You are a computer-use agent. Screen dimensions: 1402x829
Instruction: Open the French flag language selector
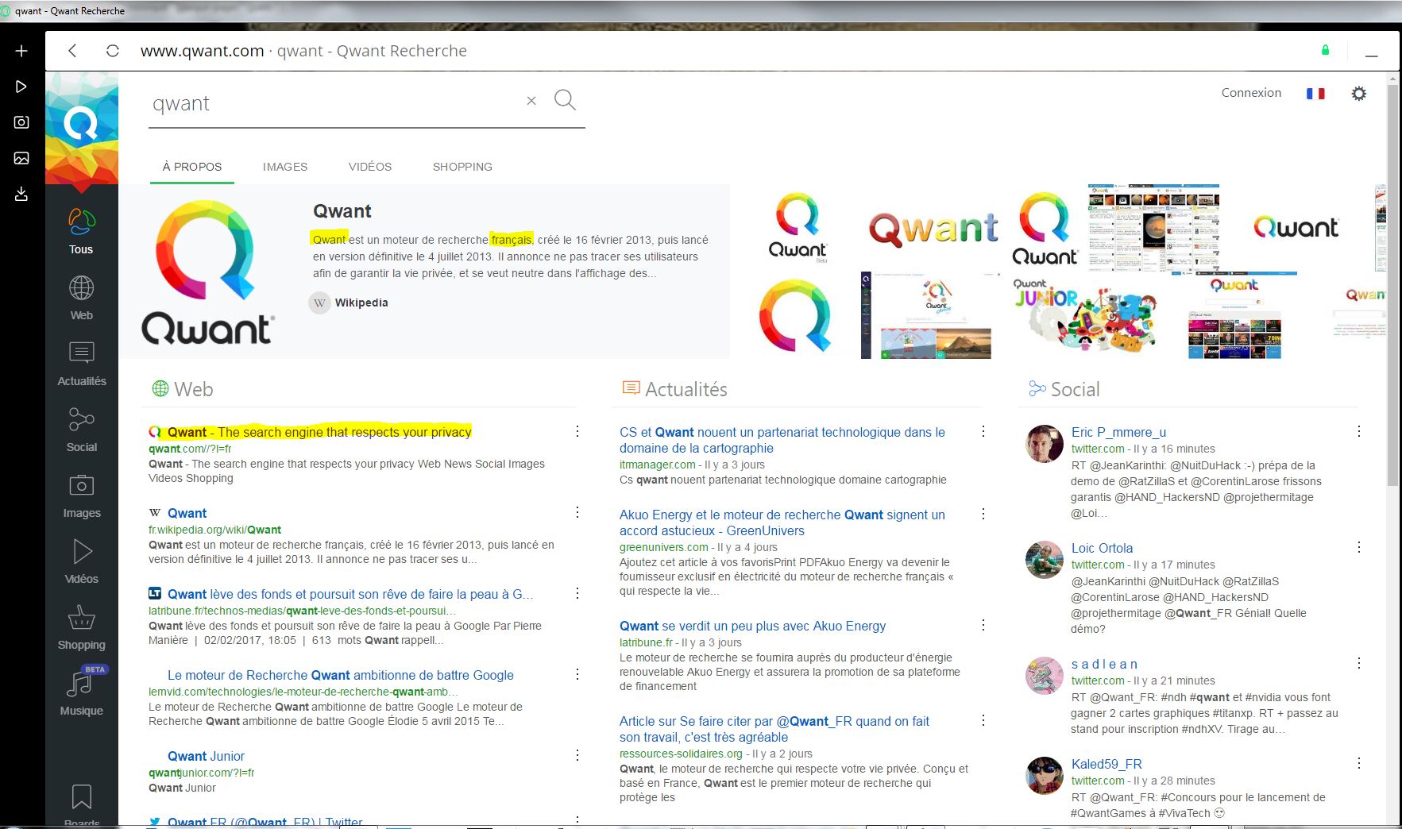(x=1315, y=94)
